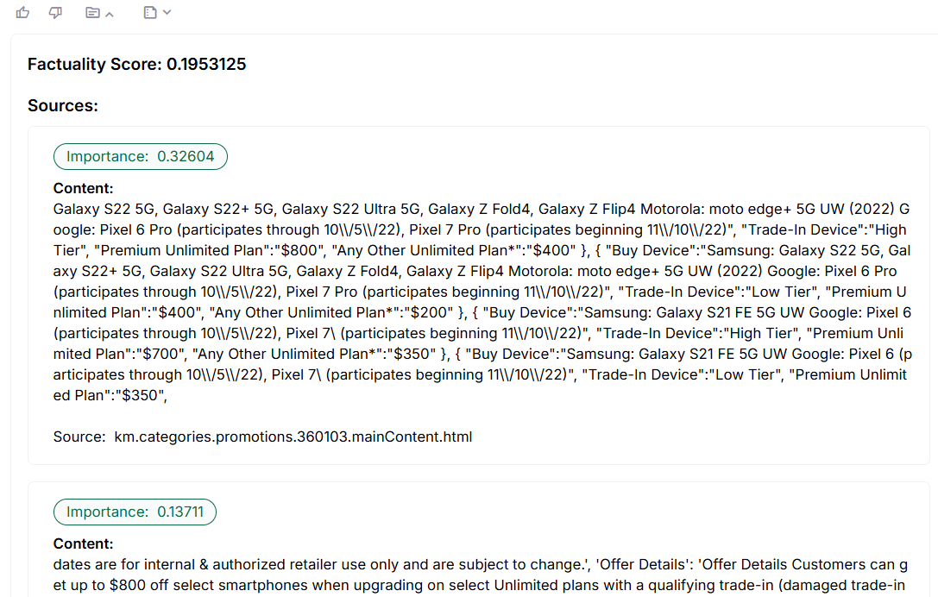Click the text ending with ed Plan":"$350",

[110, 395]
